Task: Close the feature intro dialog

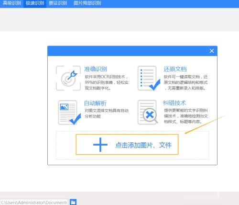Action: click(212, 51)
